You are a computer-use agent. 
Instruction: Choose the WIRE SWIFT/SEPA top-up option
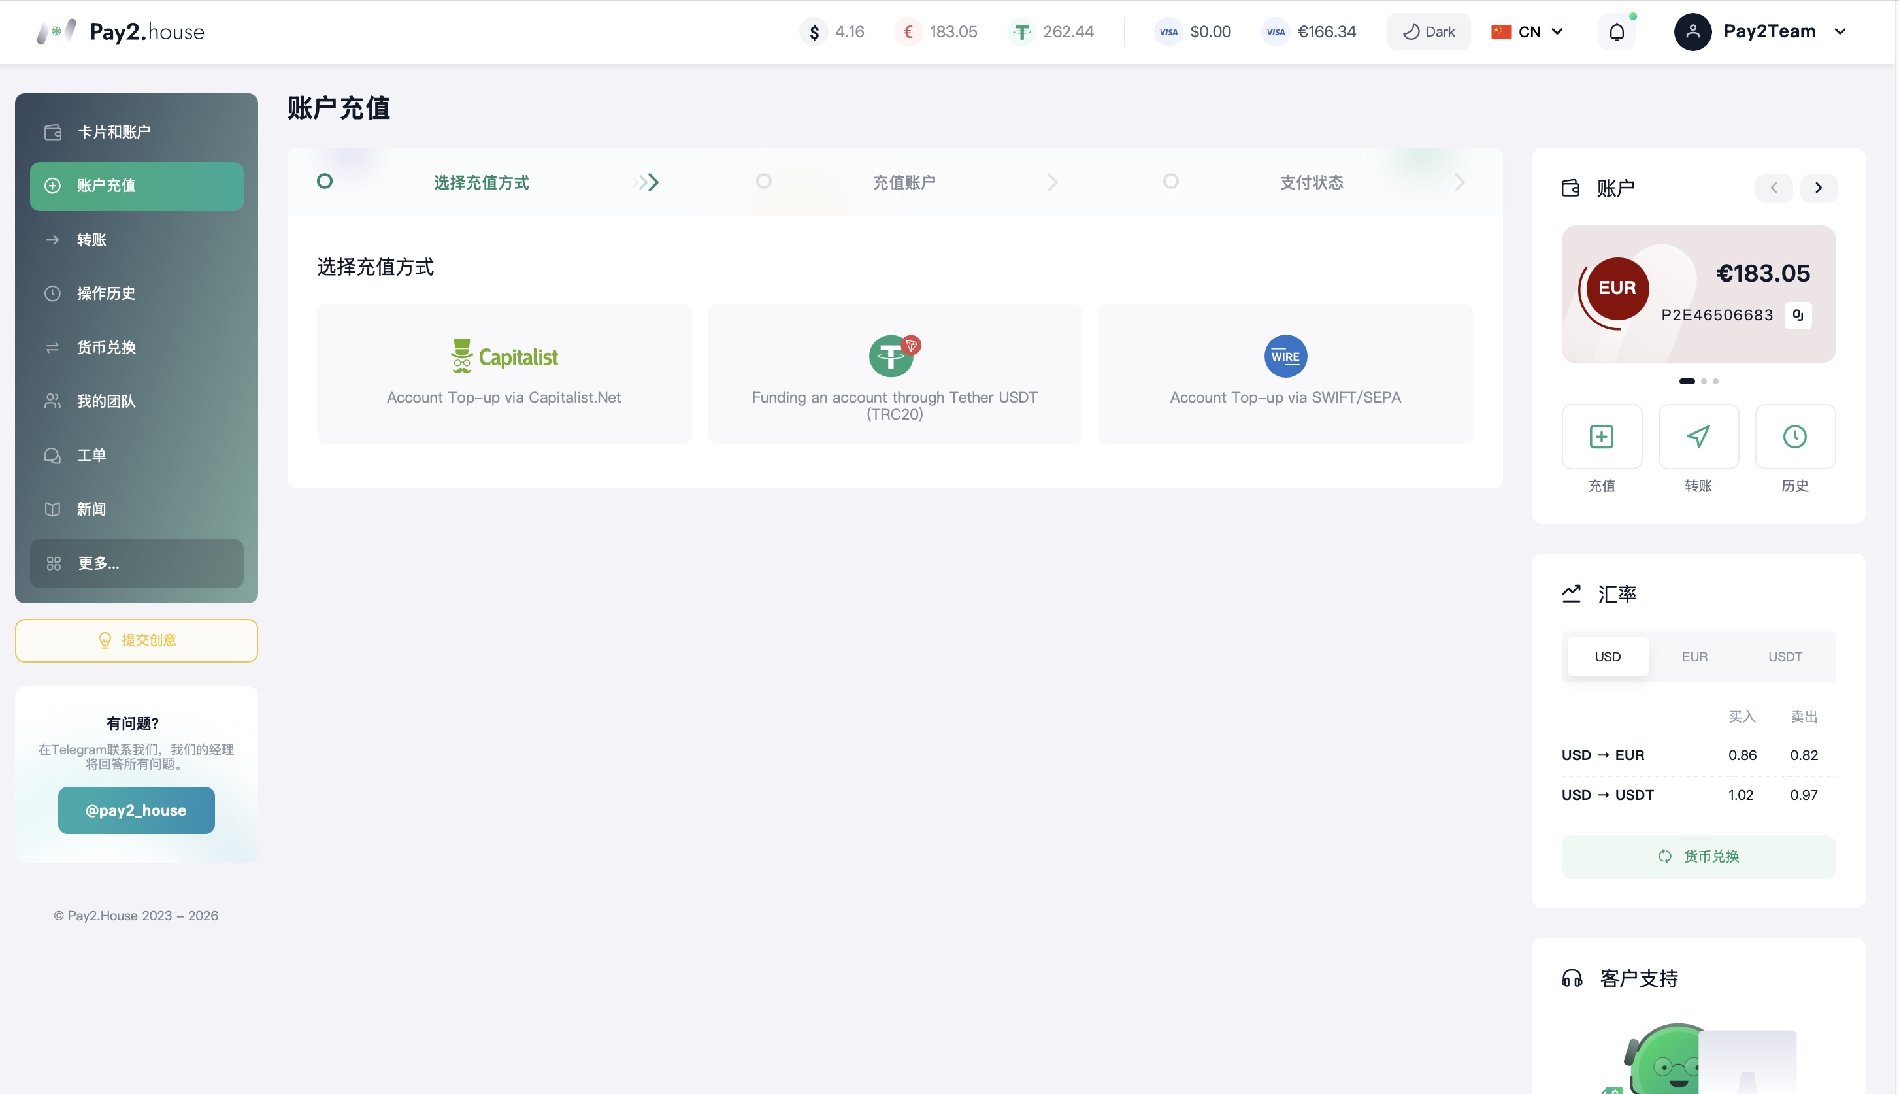(1285, 373)
